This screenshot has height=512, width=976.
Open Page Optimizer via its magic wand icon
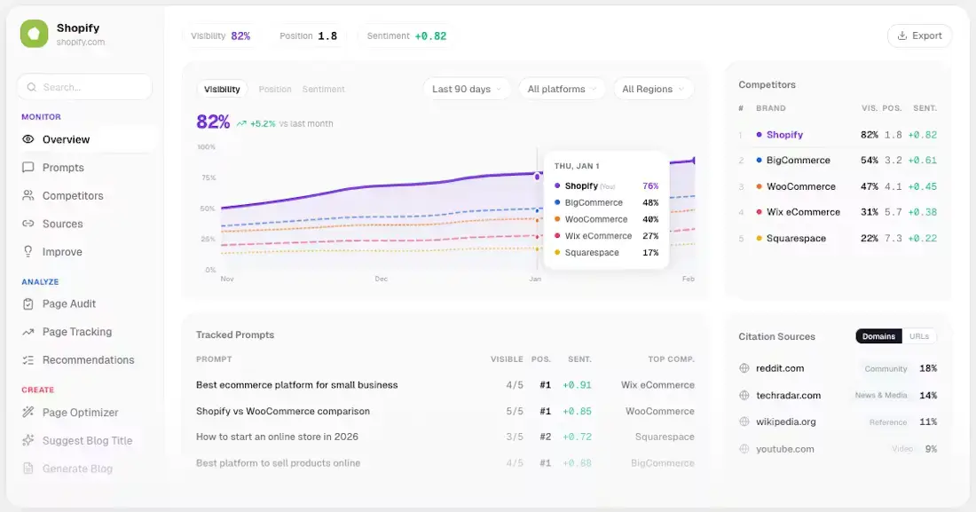click(28, 413)
